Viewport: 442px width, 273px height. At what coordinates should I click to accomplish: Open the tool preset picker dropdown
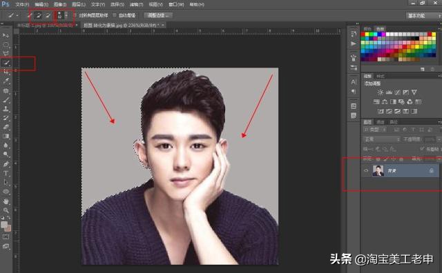pyautogui.click(x=17, y=15)
